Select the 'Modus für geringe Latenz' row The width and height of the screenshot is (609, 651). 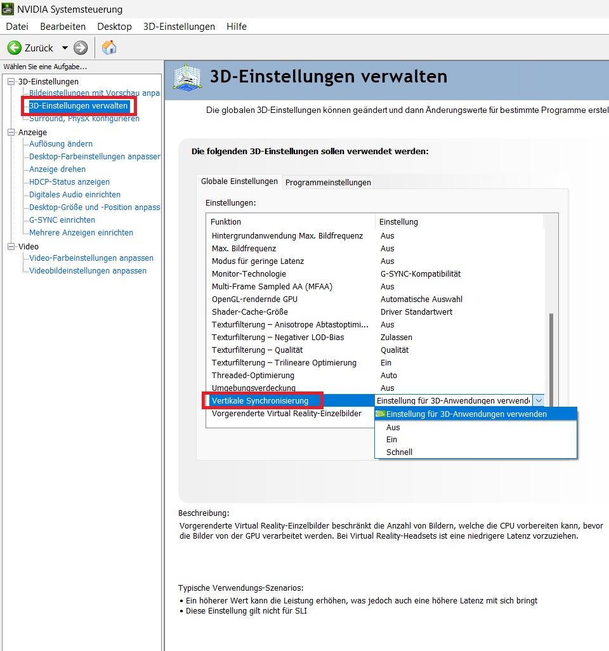[x=375, y=261]
